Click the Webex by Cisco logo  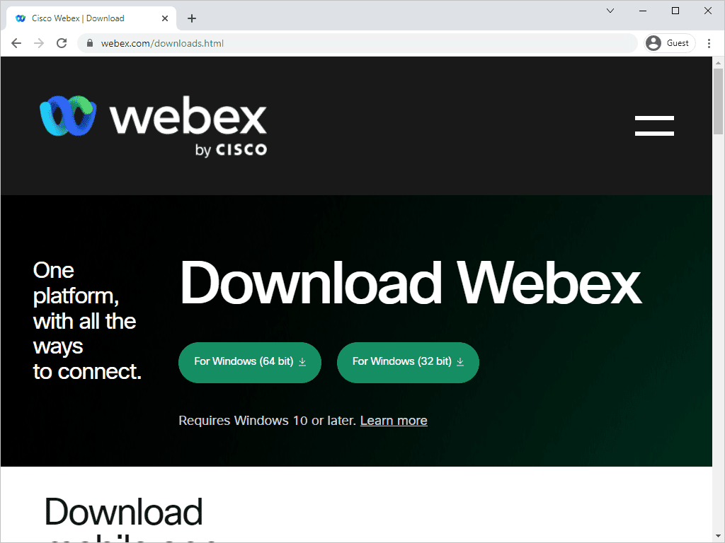[x=153, y=125]
